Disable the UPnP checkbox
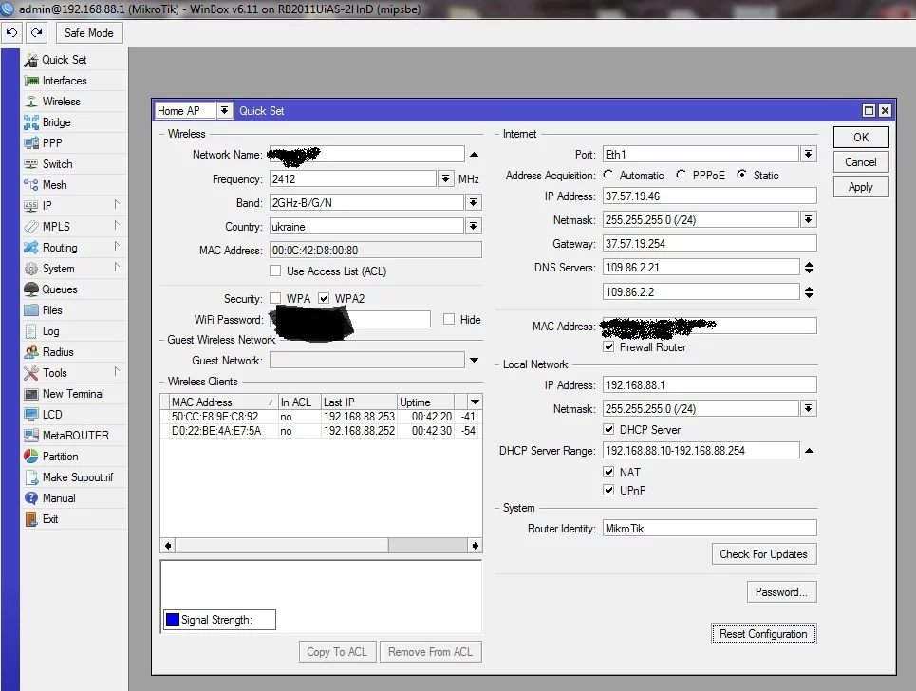Viewport: 916px width, 691px height. click(609, 490)
